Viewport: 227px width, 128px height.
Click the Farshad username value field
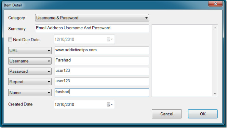pyautogui.click(x=102, y=61)
